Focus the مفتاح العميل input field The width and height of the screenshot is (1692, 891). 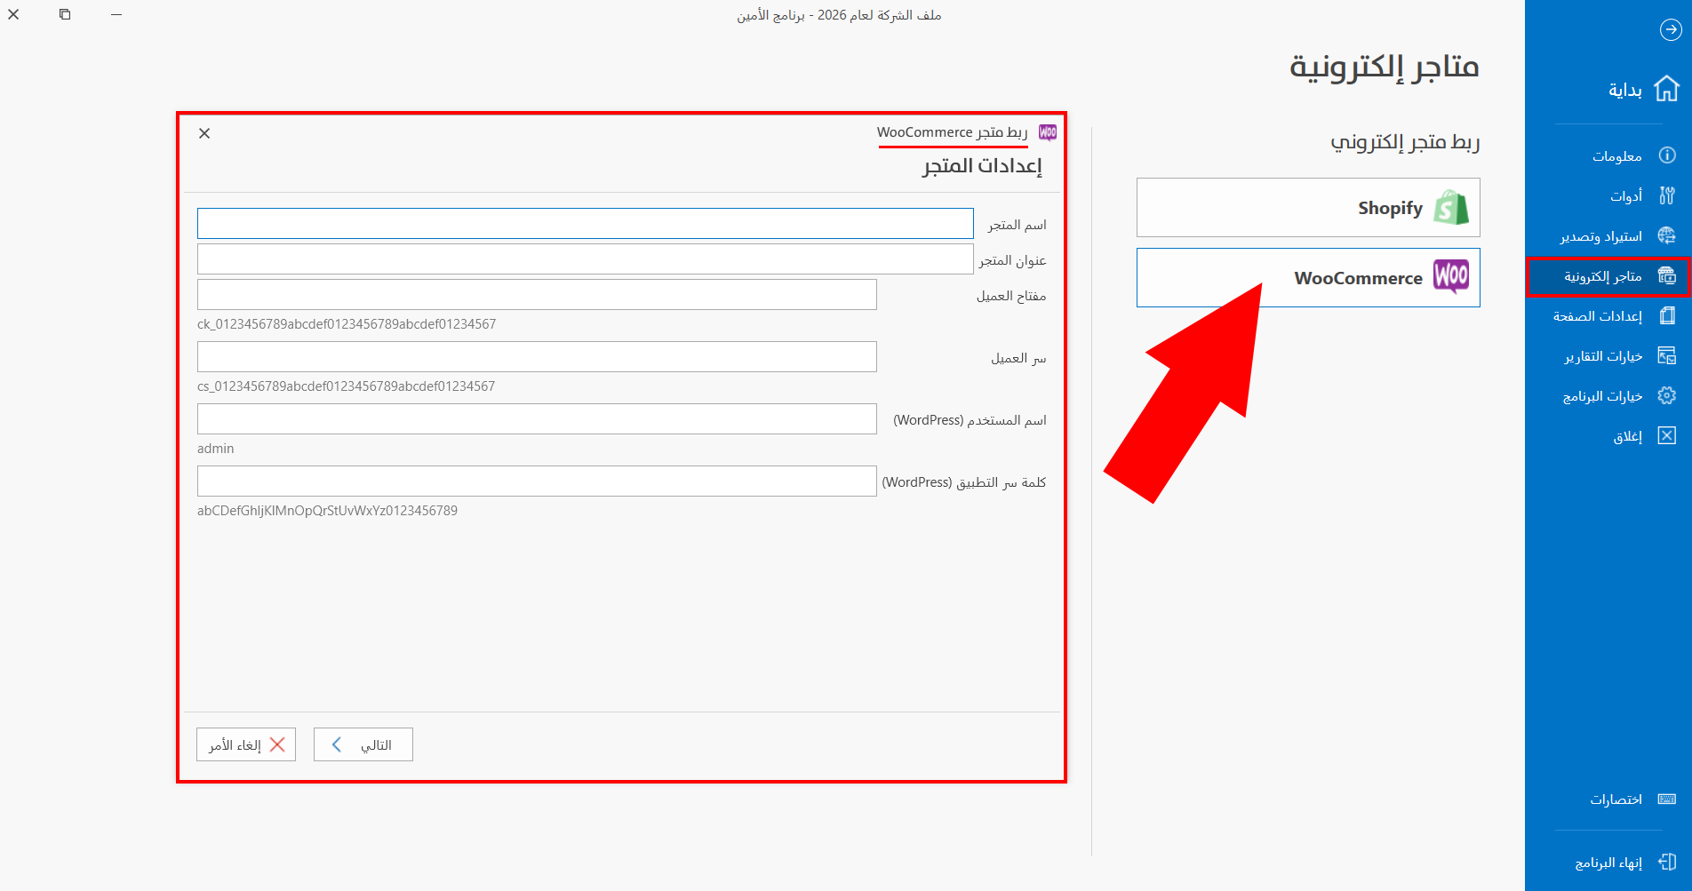pyautogui.click(x=537, y=294)
